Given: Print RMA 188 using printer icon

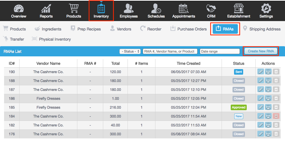Looking at the screenshot, I should point(268,81).
